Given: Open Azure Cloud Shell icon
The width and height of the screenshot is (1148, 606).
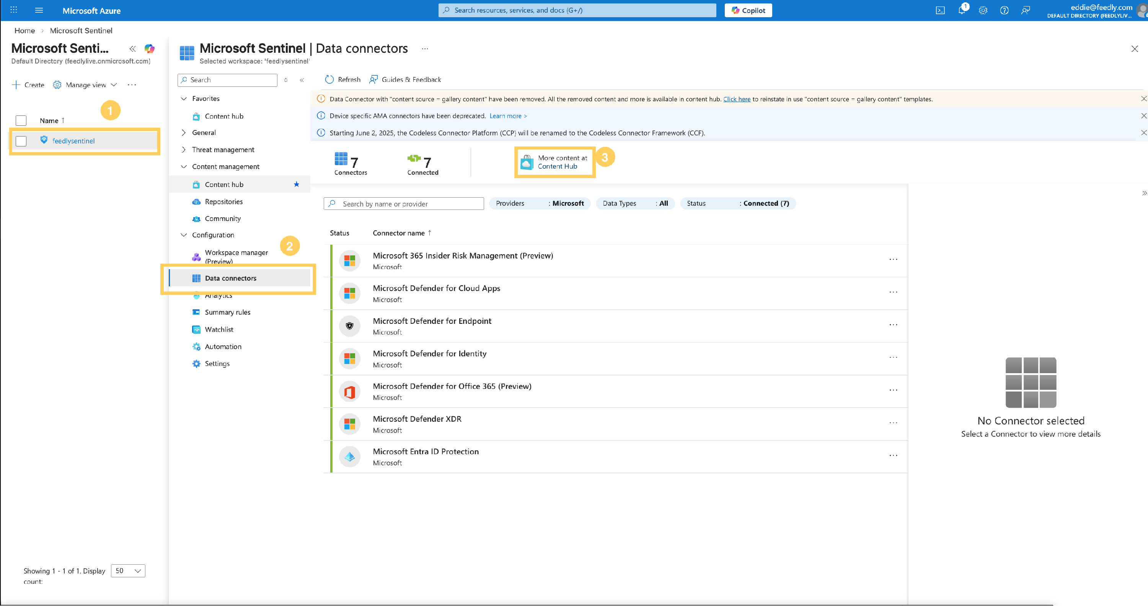Looking at the screenshot, I should [x=940, y=10].
